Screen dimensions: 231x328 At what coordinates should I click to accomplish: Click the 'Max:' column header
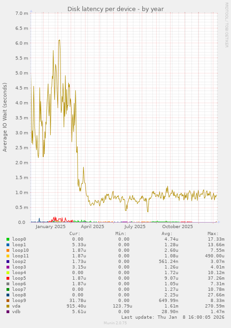[x=213, y=234]
